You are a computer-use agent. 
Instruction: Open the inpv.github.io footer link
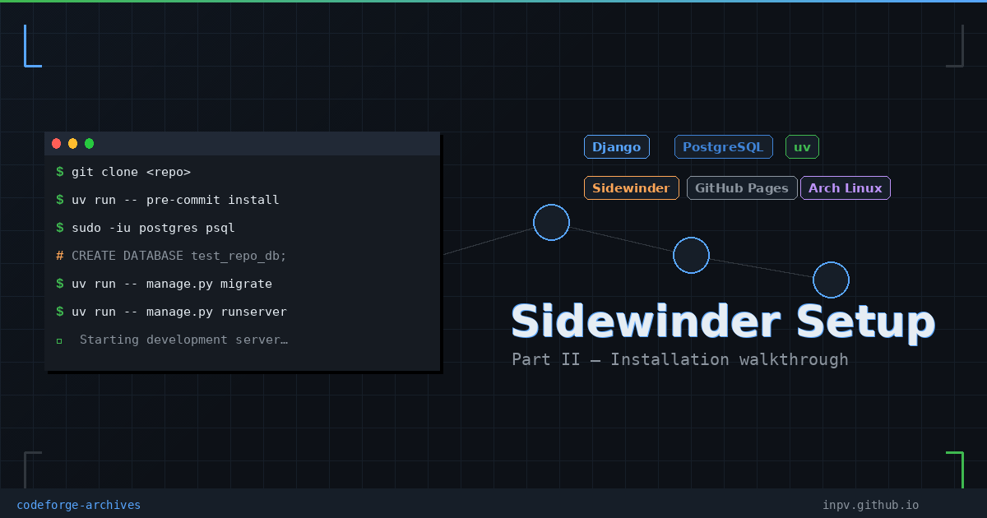coord(871,505)
